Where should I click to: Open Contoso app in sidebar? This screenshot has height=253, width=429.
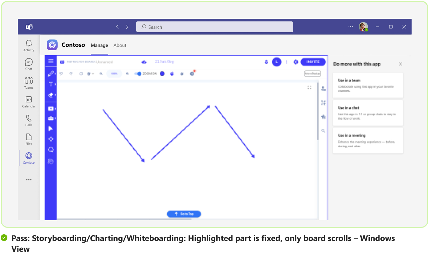point(29,158)
